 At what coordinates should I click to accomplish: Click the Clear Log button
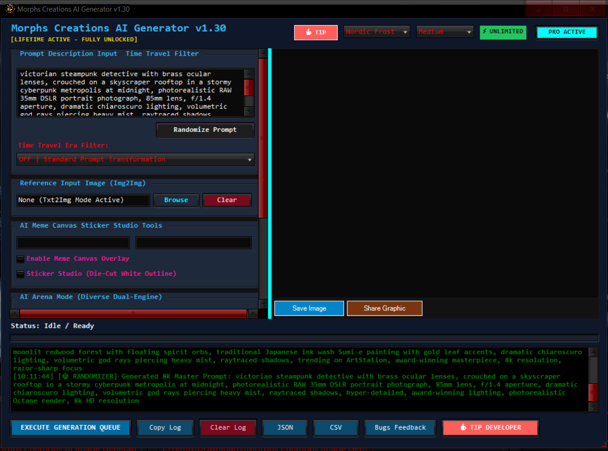click(228, 428)
